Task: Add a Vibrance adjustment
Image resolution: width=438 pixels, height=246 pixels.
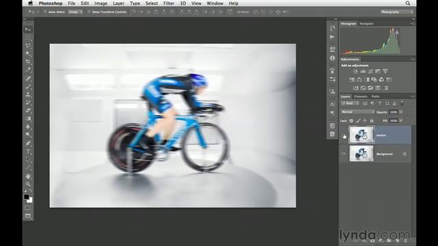Action: (x=385, y=71)
